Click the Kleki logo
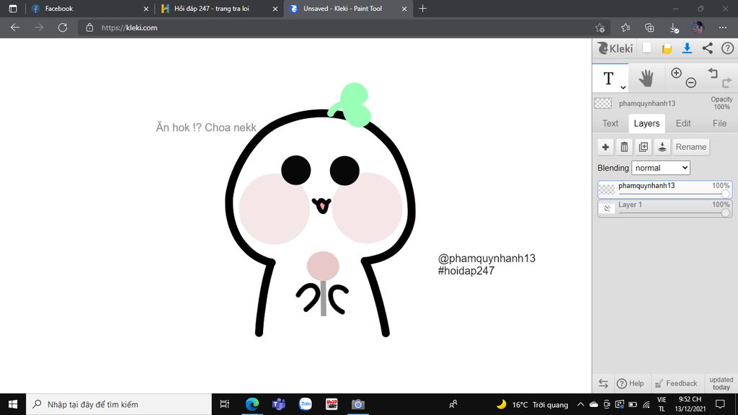 point(615,48)
